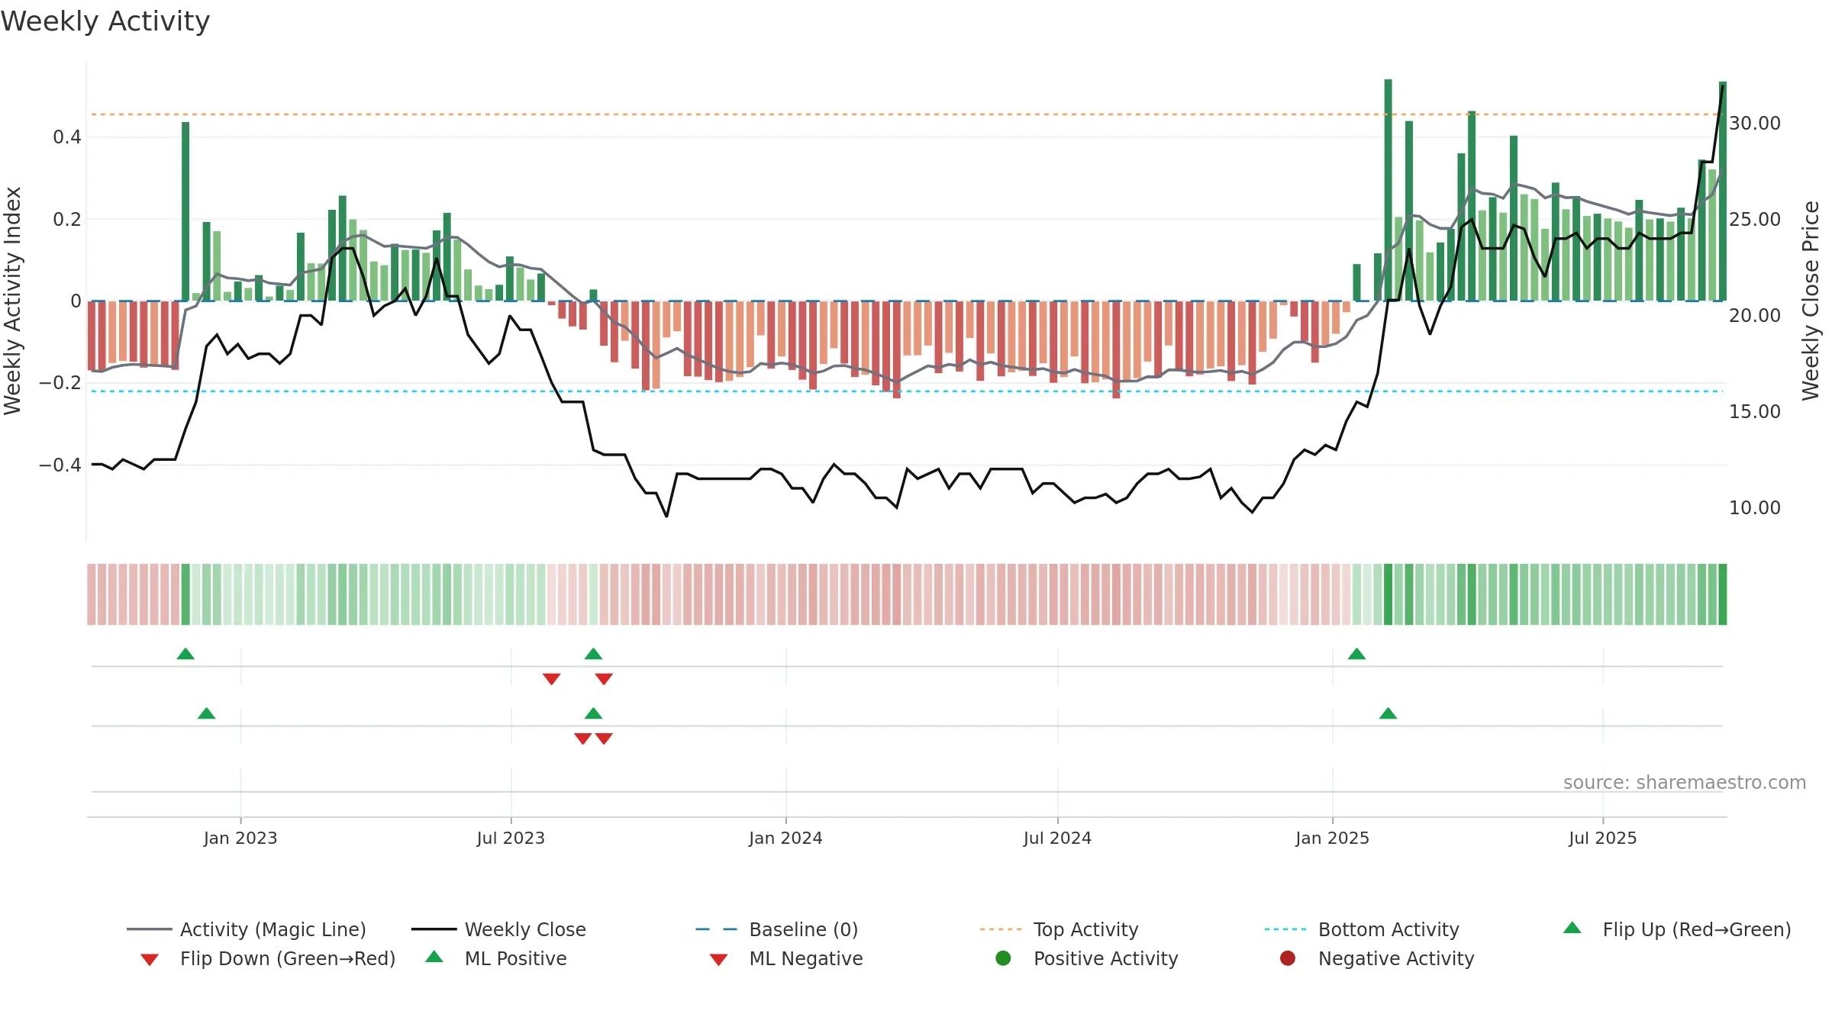Image resolution: width=1832 pixels, height=1030 pixels.
Task: Click the Positive Activity green circle legend icon
Action: [1003, 958]
